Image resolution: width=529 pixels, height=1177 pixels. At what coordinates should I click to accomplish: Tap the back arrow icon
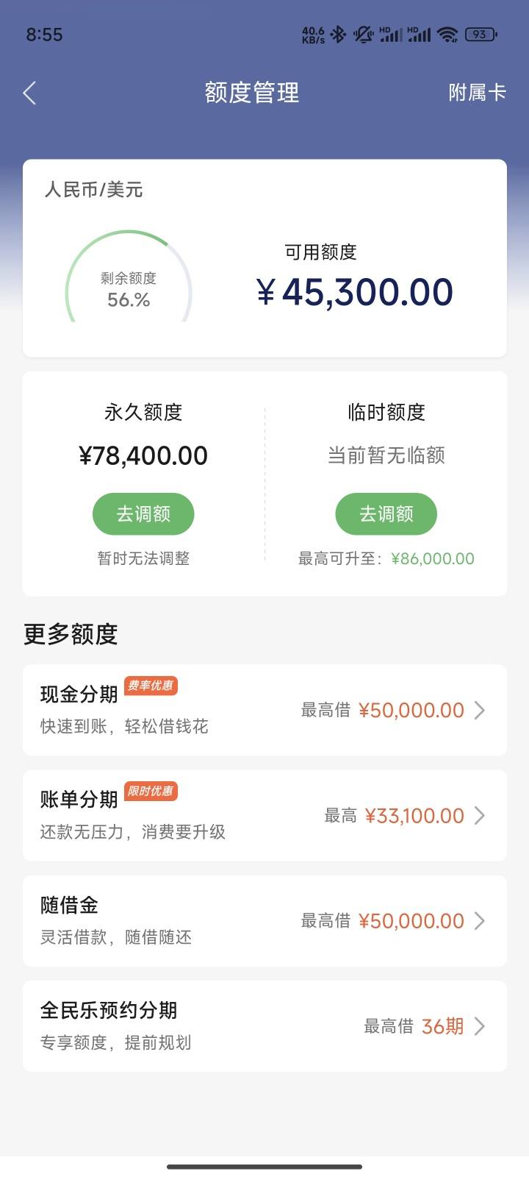pyautogui.click(x=29, y=93)
